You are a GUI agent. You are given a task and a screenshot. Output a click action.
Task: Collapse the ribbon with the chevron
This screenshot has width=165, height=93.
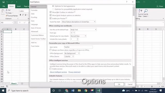click(163, 19)
